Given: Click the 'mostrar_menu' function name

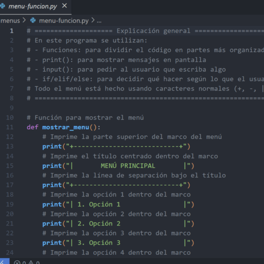Looking at the screenshot, I should tap(66, 127).
